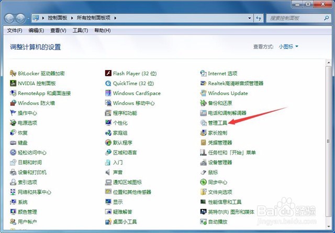Click the 网络和共享中心 icon
This screenshot has width=335, height=233.
point(13,192)
